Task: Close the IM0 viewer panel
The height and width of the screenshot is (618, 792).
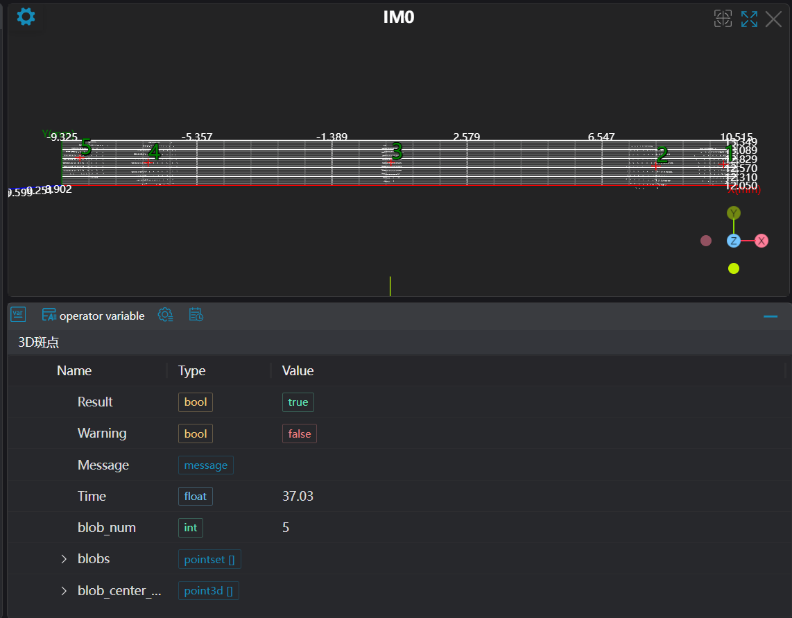Action: 773,19
